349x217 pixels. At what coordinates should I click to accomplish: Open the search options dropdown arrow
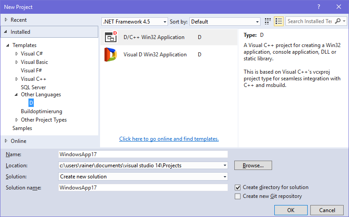(344, 21)
